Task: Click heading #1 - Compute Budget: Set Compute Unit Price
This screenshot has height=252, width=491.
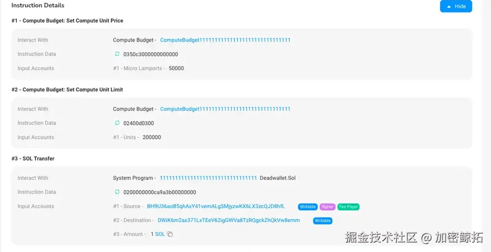Action: pyautogui.click(x=67, y=21)
